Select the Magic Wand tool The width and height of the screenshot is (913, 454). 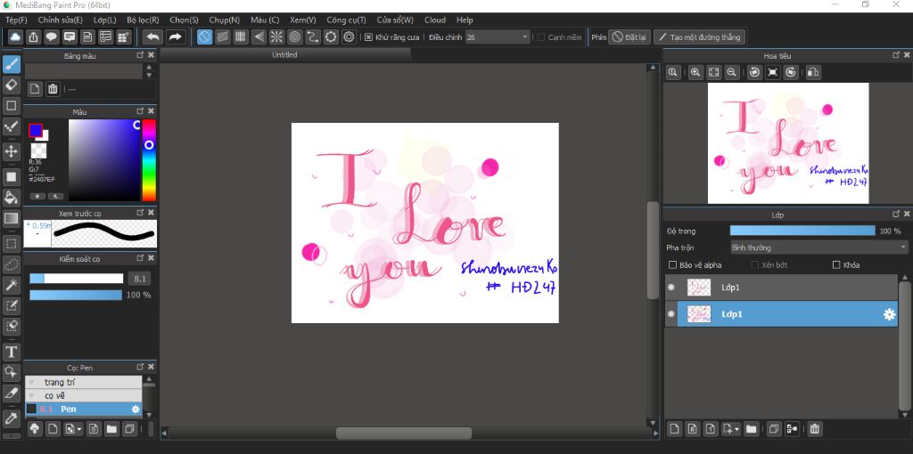point(12,285)
